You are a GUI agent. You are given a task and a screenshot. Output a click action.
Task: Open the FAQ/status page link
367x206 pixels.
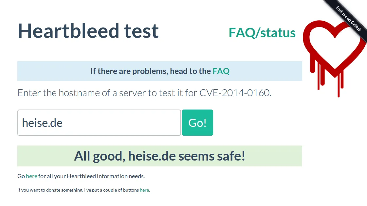262,33
